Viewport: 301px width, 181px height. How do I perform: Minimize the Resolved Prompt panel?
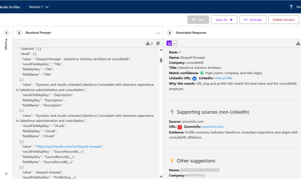[158, 33]
